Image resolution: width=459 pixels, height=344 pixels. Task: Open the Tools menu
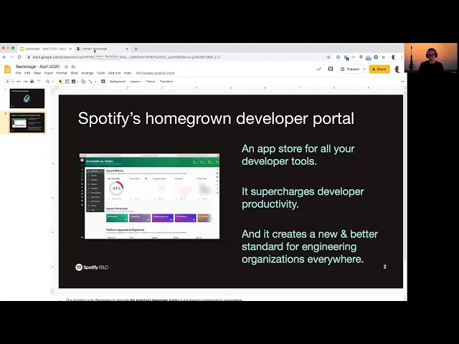coord(100,73)
